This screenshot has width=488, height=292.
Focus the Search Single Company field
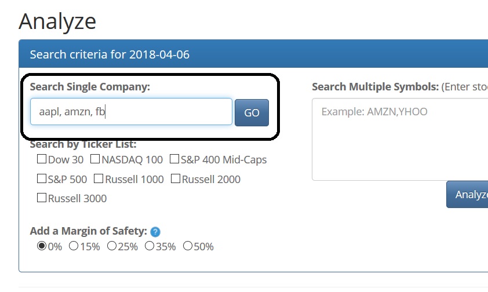coord(131,112)
